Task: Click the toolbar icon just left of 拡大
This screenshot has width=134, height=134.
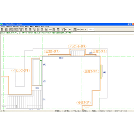Action: (63, 29)
